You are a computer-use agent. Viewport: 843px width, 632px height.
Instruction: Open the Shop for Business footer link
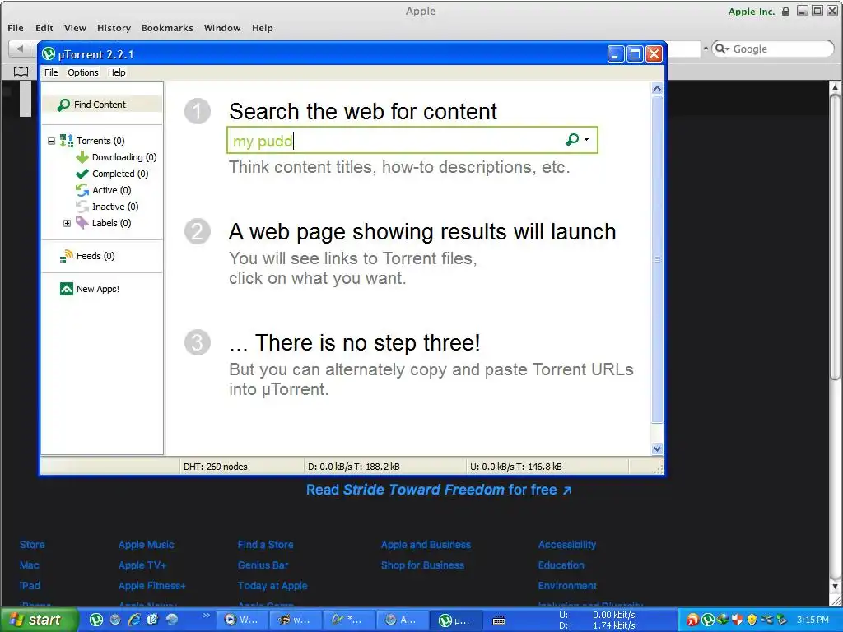coord(422,565)
